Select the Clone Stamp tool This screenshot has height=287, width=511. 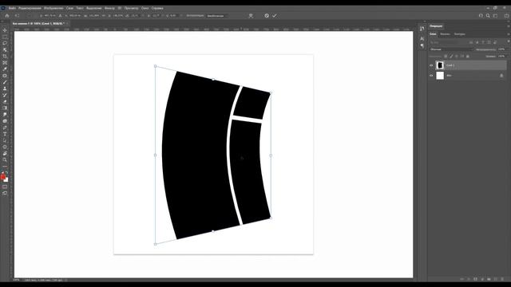click(5, 88)
